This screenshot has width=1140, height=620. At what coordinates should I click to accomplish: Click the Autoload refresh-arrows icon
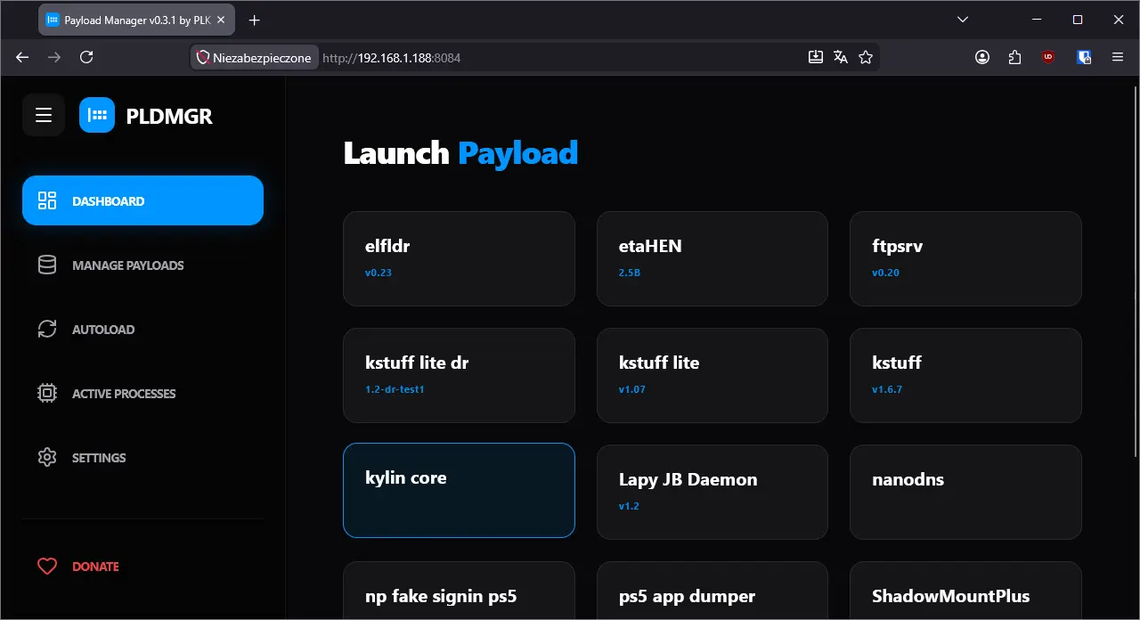point(47,329)
